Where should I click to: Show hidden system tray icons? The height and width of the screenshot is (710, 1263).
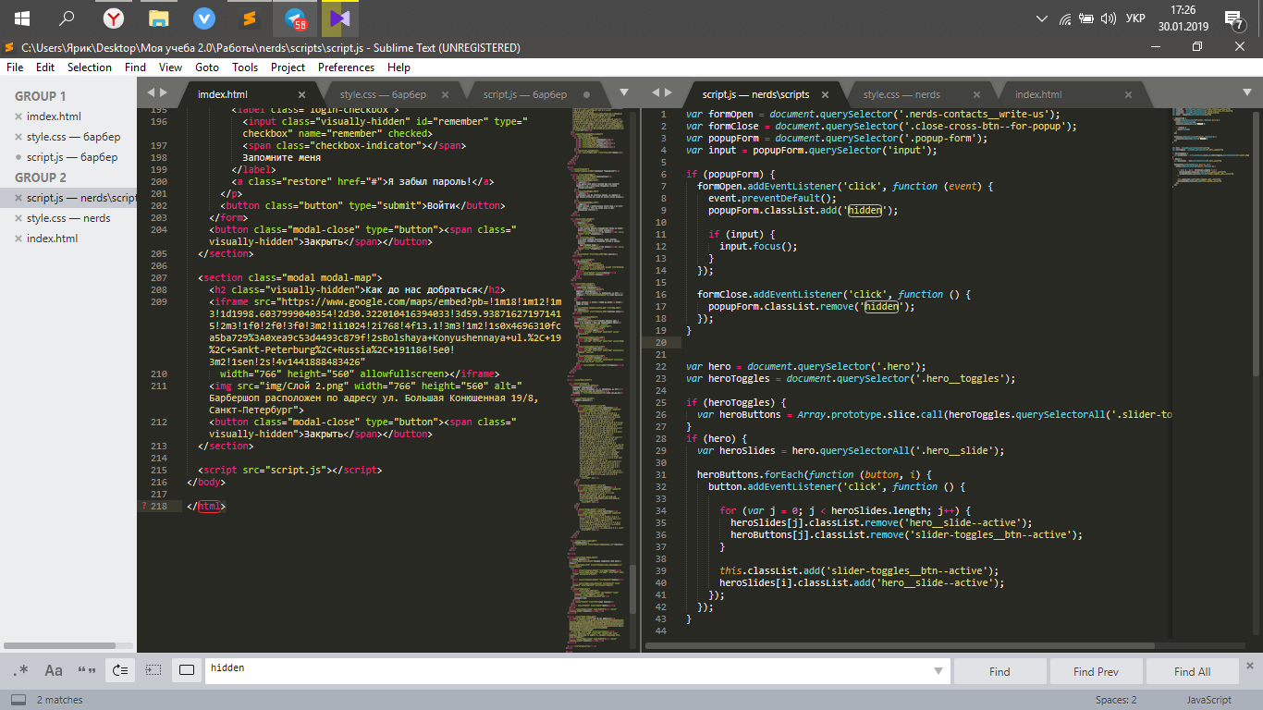tap(1043, 18)
